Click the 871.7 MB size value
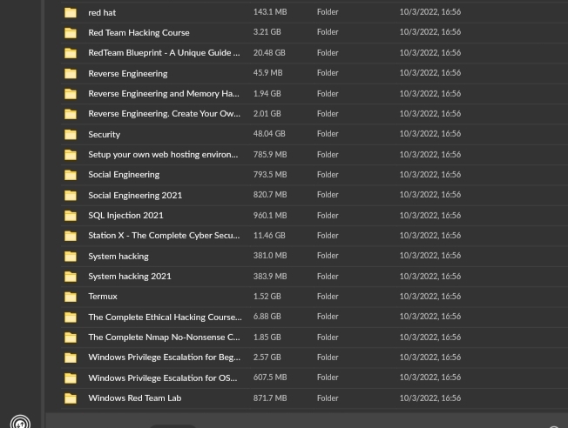Screen dimensions: 568x428 tap(270, 398)
